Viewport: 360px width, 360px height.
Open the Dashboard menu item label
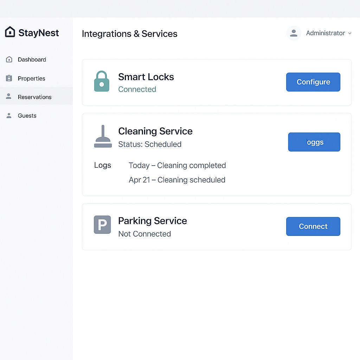(32, 60)
